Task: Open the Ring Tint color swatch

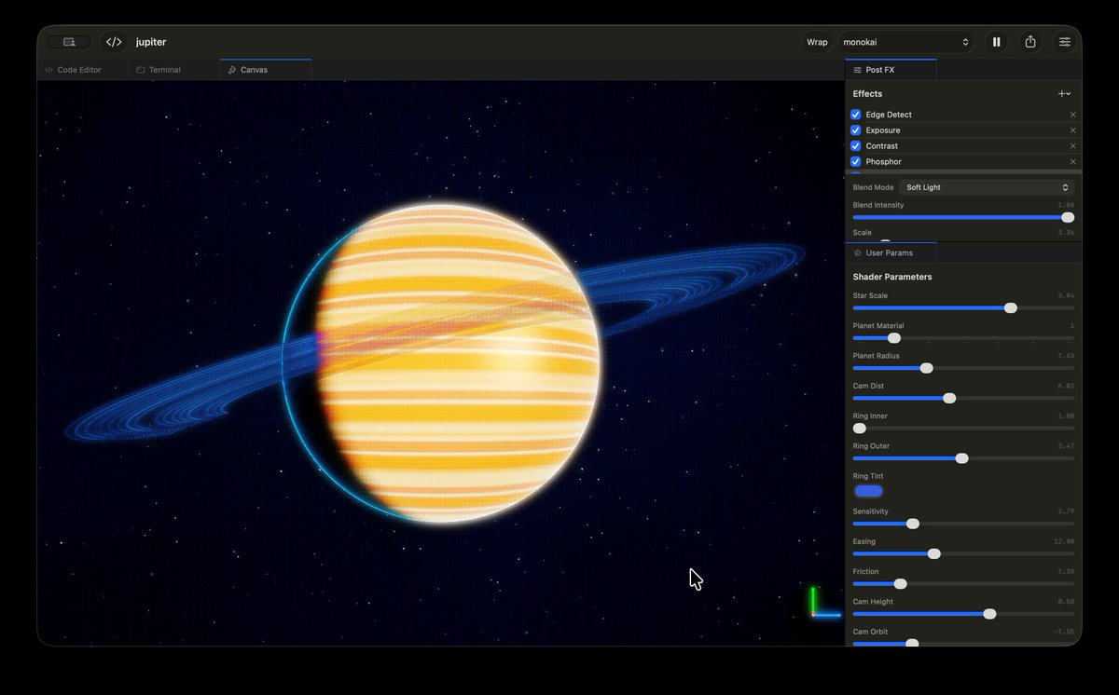Action: 868,491
